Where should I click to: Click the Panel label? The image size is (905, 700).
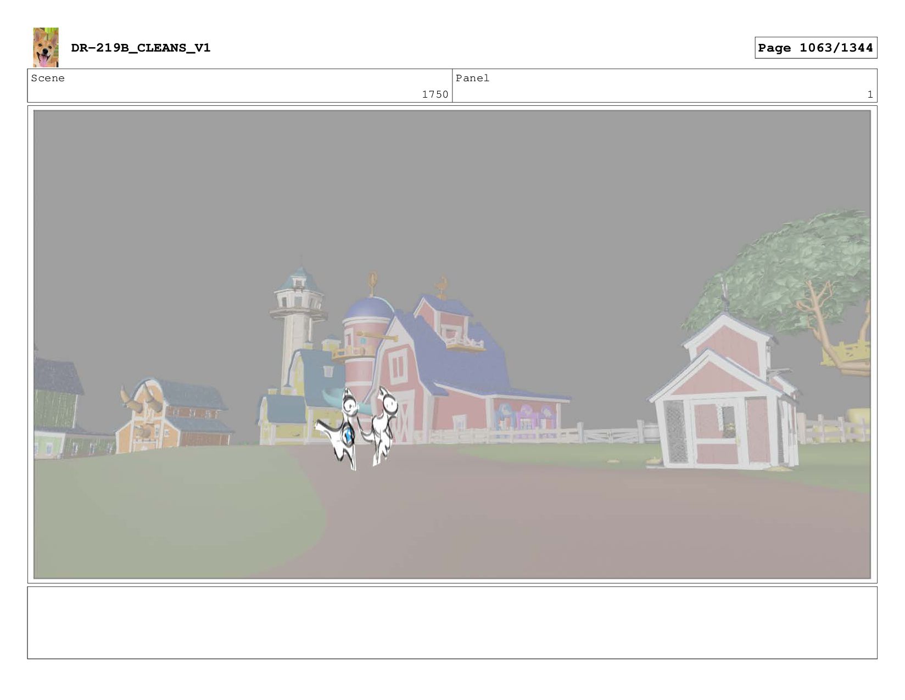click(x=472, y=78)
